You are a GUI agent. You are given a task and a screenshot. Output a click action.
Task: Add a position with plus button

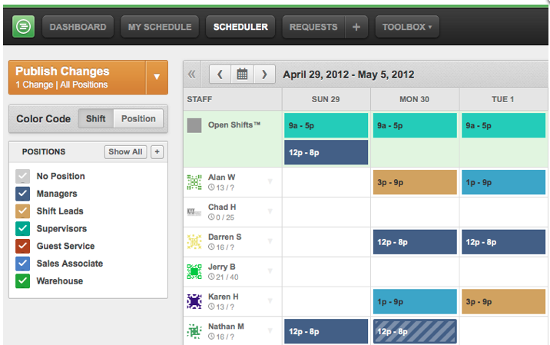click(157, 152)
